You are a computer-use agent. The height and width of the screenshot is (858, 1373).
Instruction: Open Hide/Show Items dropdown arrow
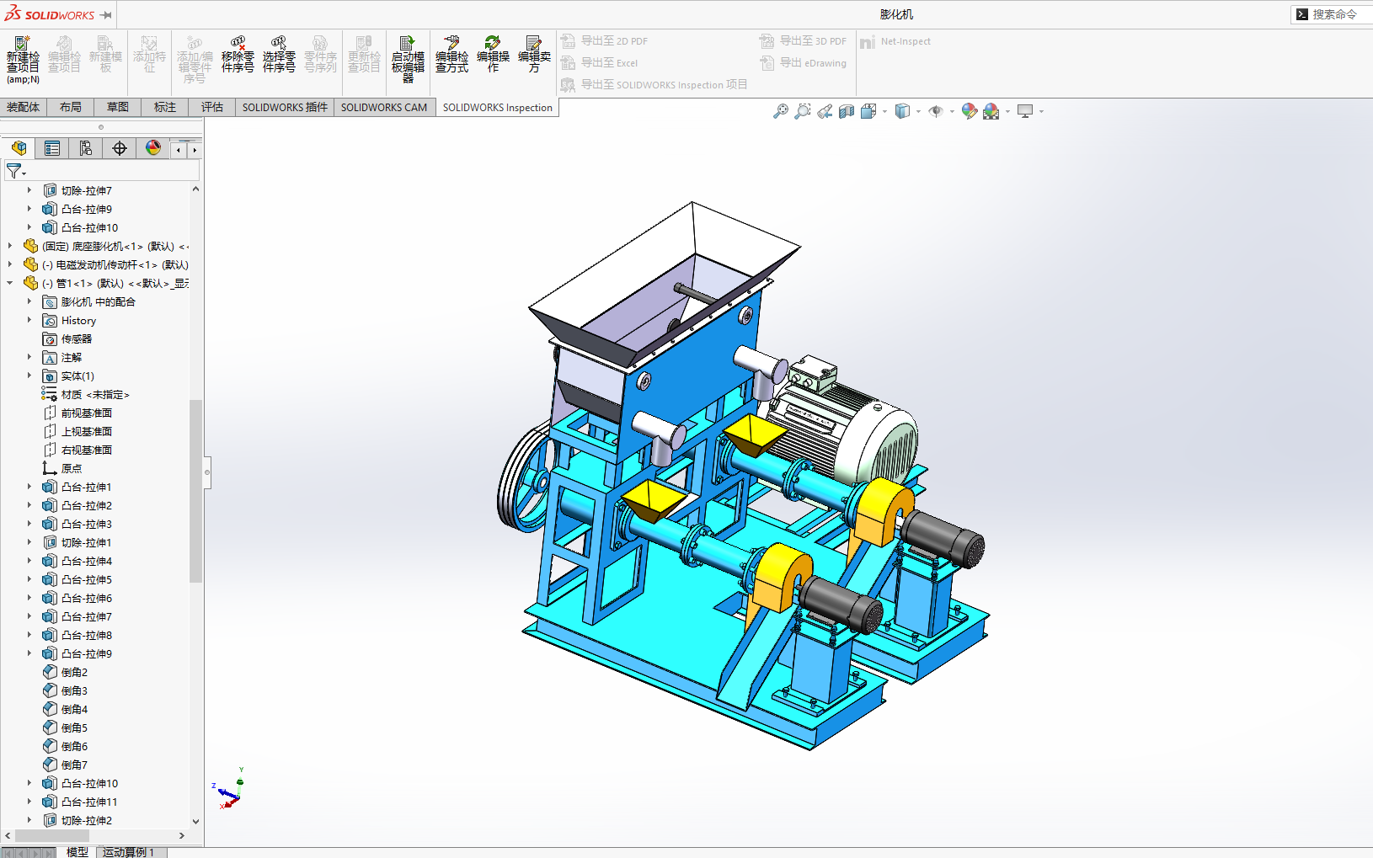(x=952, y=111)
